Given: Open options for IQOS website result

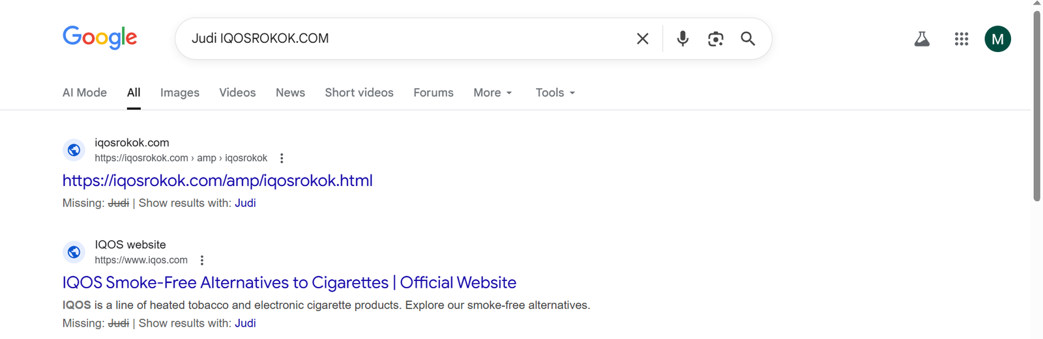Looking at the screenshot, I should (202, 260).
